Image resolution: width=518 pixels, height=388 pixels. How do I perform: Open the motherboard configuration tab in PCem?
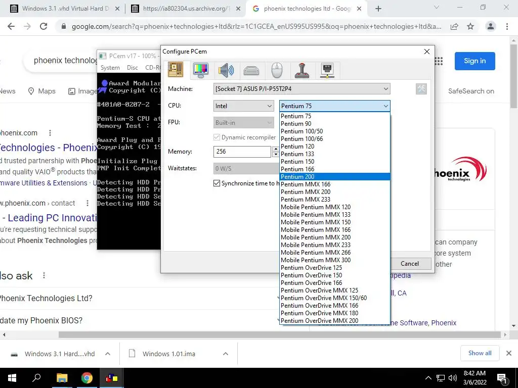click(176, 70)
